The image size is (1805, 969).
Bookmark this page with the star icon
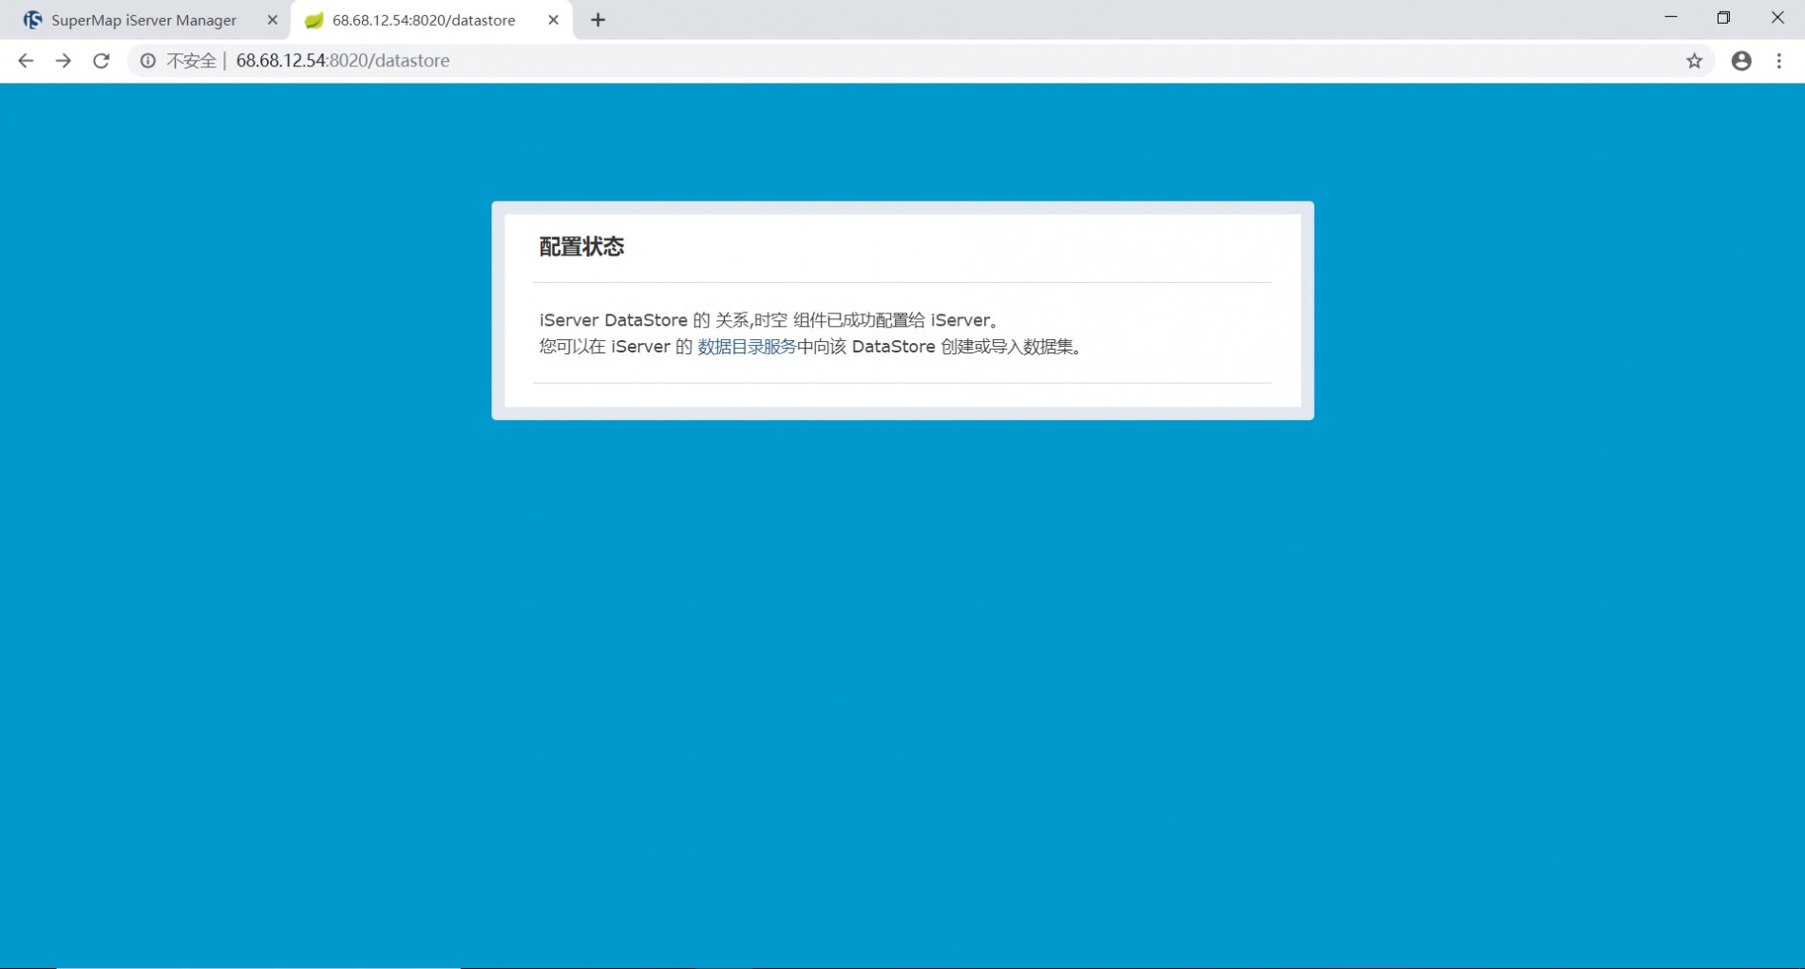1694,61
